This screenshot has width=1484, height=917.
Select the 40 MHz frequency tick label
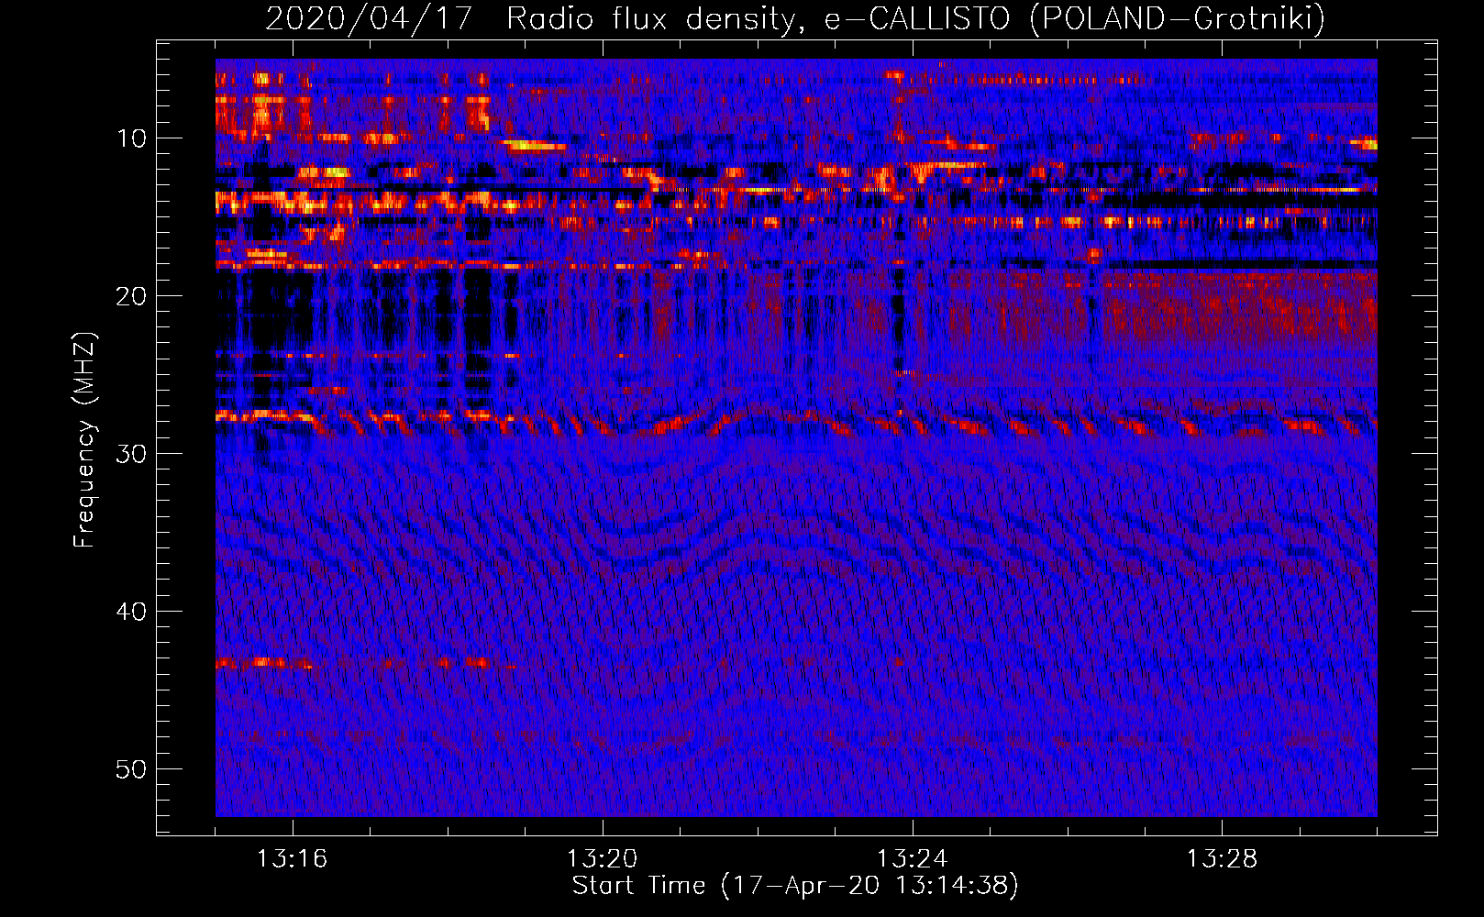[132, 612]
